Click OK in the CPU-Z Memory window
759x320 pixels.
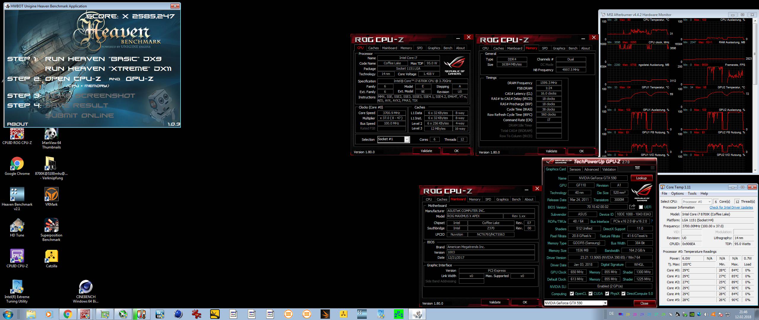(x=581, y=151)
